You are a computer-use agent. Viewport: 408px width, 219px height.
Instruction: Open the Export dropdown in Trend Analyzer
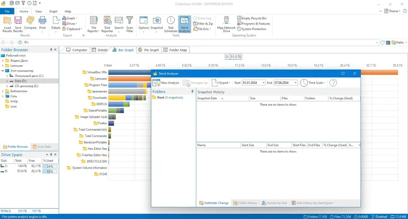coord(221,83)
